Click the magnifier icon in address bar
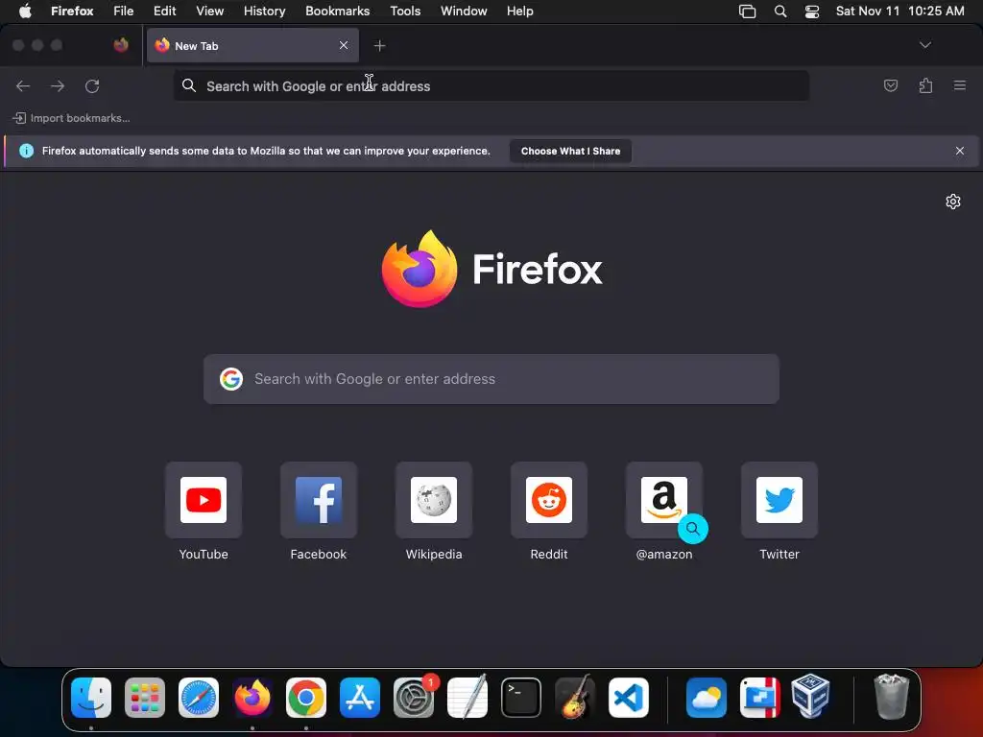This screenshot has height=737, width=983. pos(189,85)
